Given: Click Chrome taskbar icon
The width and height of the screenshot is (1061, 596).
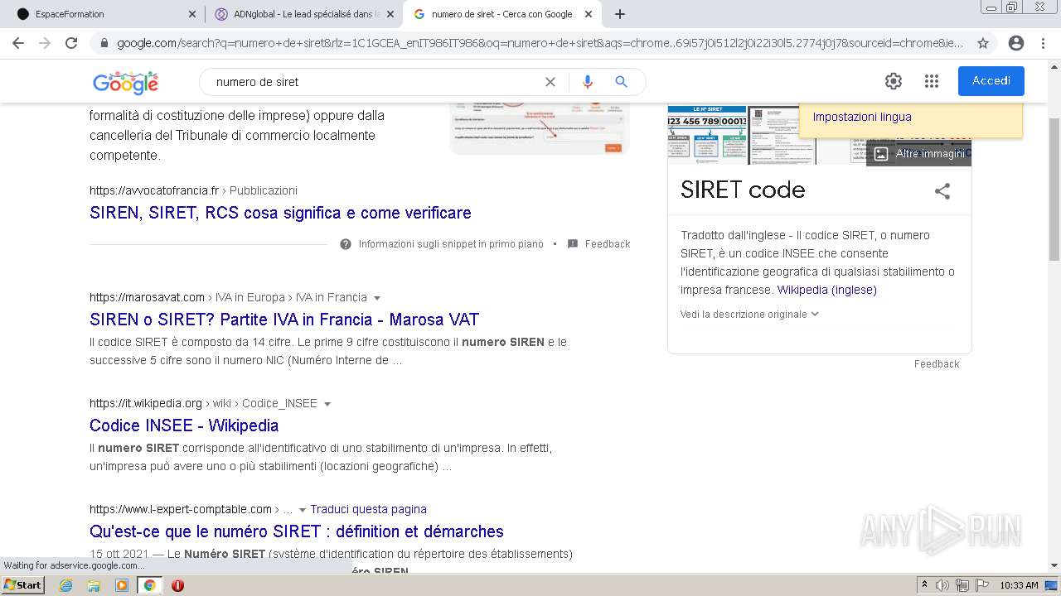Looking at the screenshot, I should tap(150, 585).
